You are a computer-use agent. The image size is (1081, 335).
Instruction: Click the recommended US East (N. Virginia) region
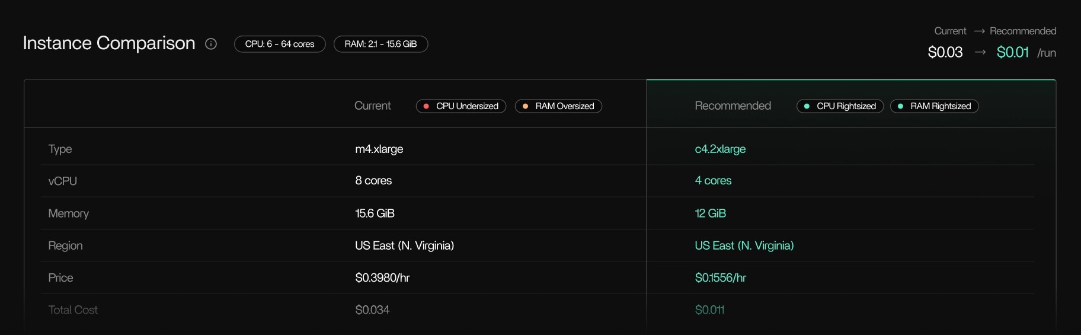pos(744,245)
